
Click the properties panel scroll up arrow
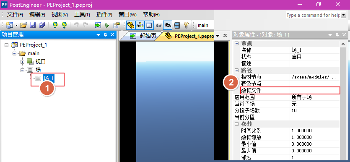[x=343, y=44]
